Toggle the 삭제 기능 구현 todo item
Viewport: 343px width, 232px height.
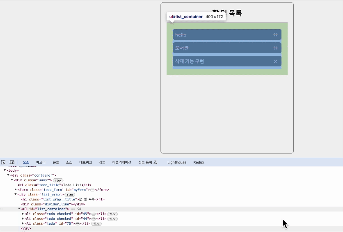pos(227,61)
